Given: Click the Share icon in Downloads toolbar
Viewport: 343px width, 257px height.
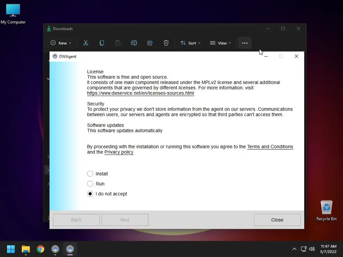Looking at the screenshot, I should tap(150, 43).
